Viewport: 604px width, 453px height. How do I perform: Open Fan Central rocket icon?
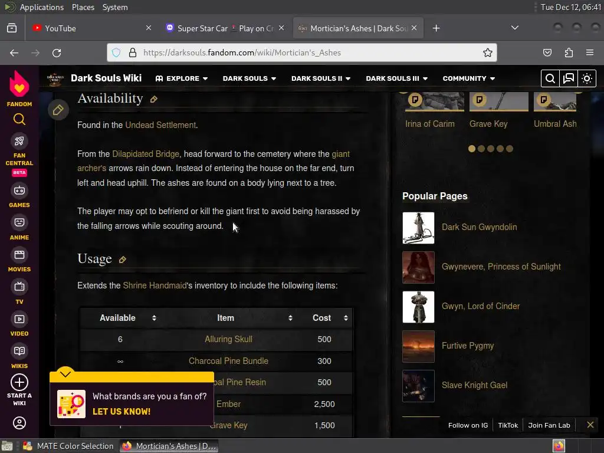19,141
